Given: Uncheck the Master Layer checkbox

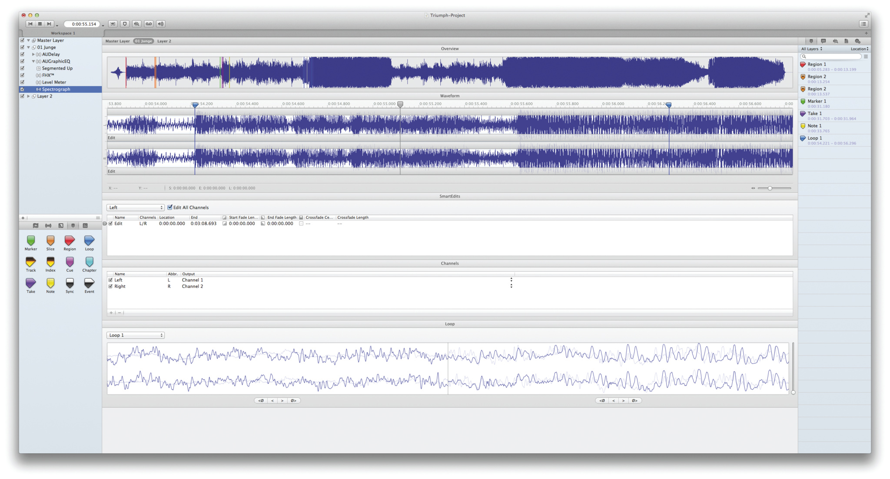Looking at the screenshot, I should [x=22, y=40].
